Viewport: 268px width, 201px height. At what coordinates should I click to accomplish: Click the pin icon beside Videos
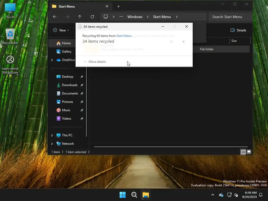pyautogui.click(x=82, y=119)
